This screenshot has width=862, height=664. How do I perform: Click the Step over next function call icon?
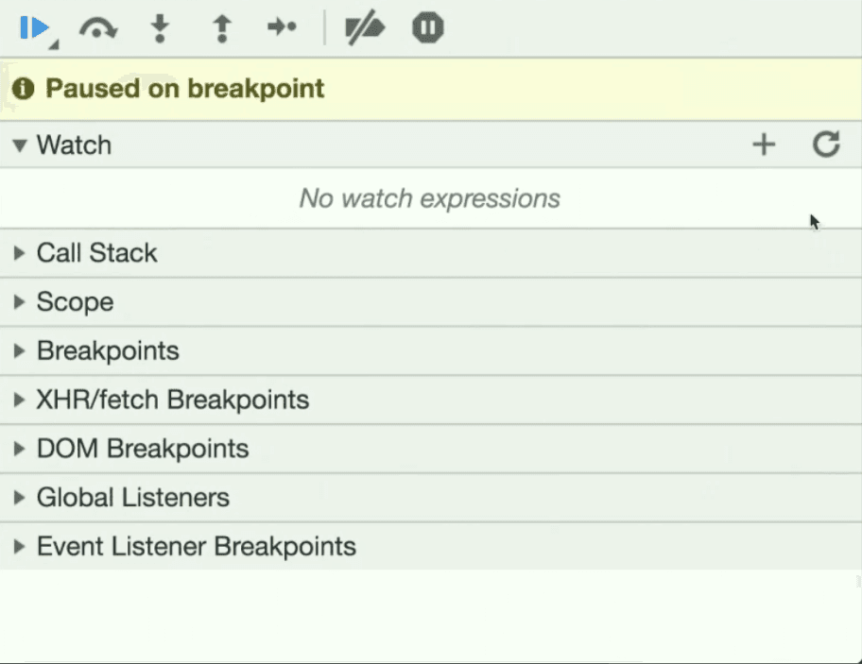98,28
